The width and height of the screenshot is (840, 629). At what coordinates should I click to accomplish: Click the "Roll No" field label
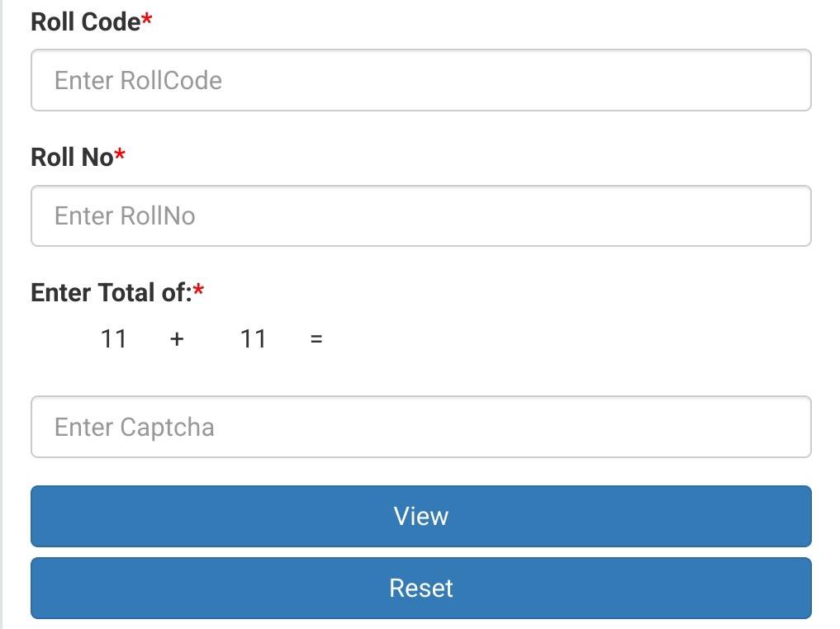72,157
